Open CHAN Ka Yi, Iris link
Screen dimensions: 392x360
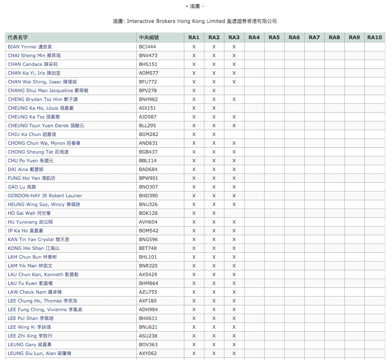point(34,73)
